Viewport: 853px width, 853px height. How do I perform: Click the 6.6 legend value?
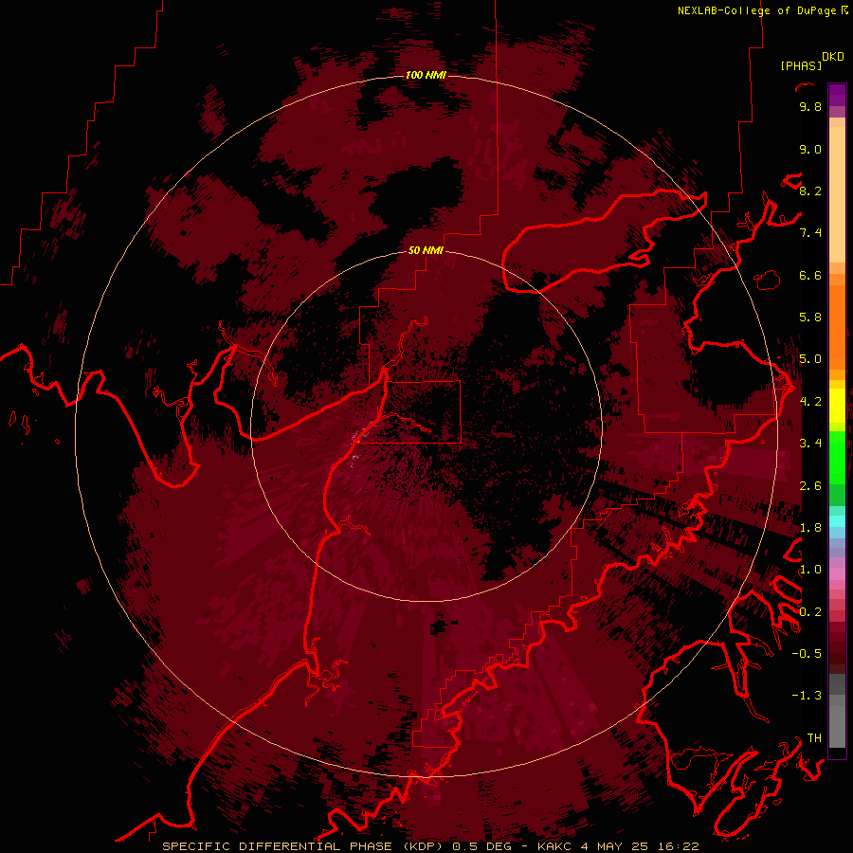[810, 275]
